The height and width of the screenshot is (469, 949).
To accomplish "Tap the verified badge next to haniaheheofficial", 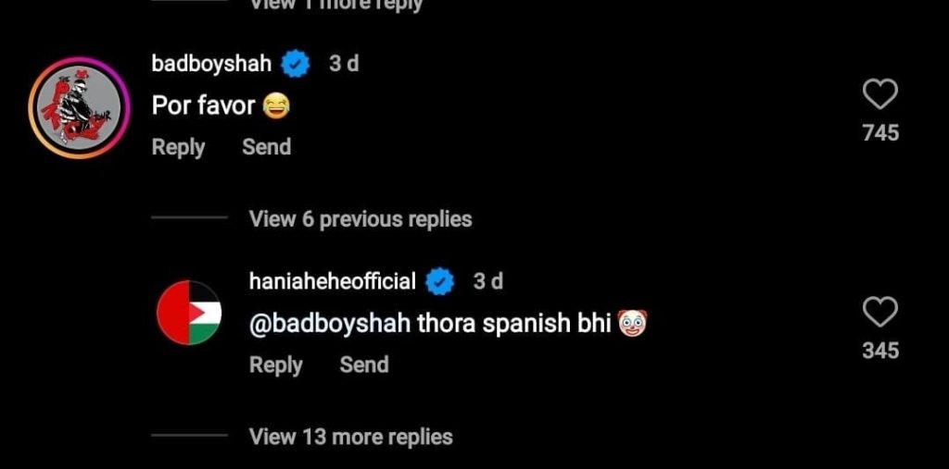I will [x=440, y=281].
